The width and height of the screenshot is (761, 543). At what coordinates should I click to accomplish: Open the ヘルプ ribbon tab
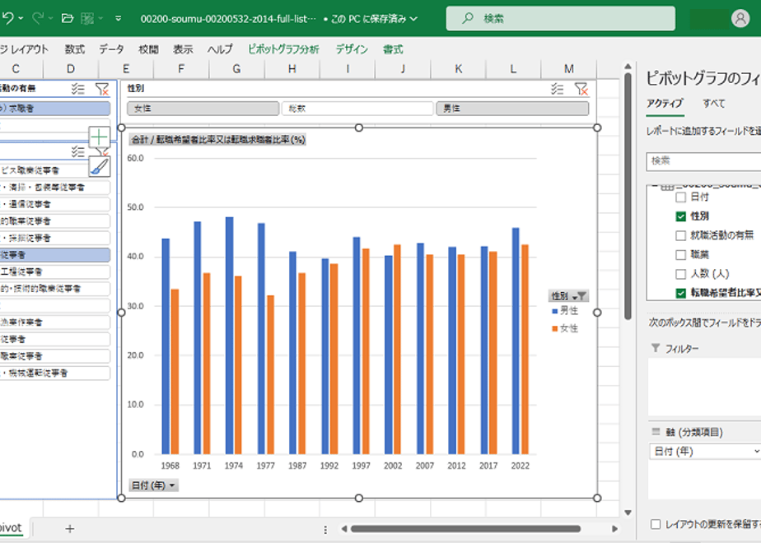(x=220, y=49)
